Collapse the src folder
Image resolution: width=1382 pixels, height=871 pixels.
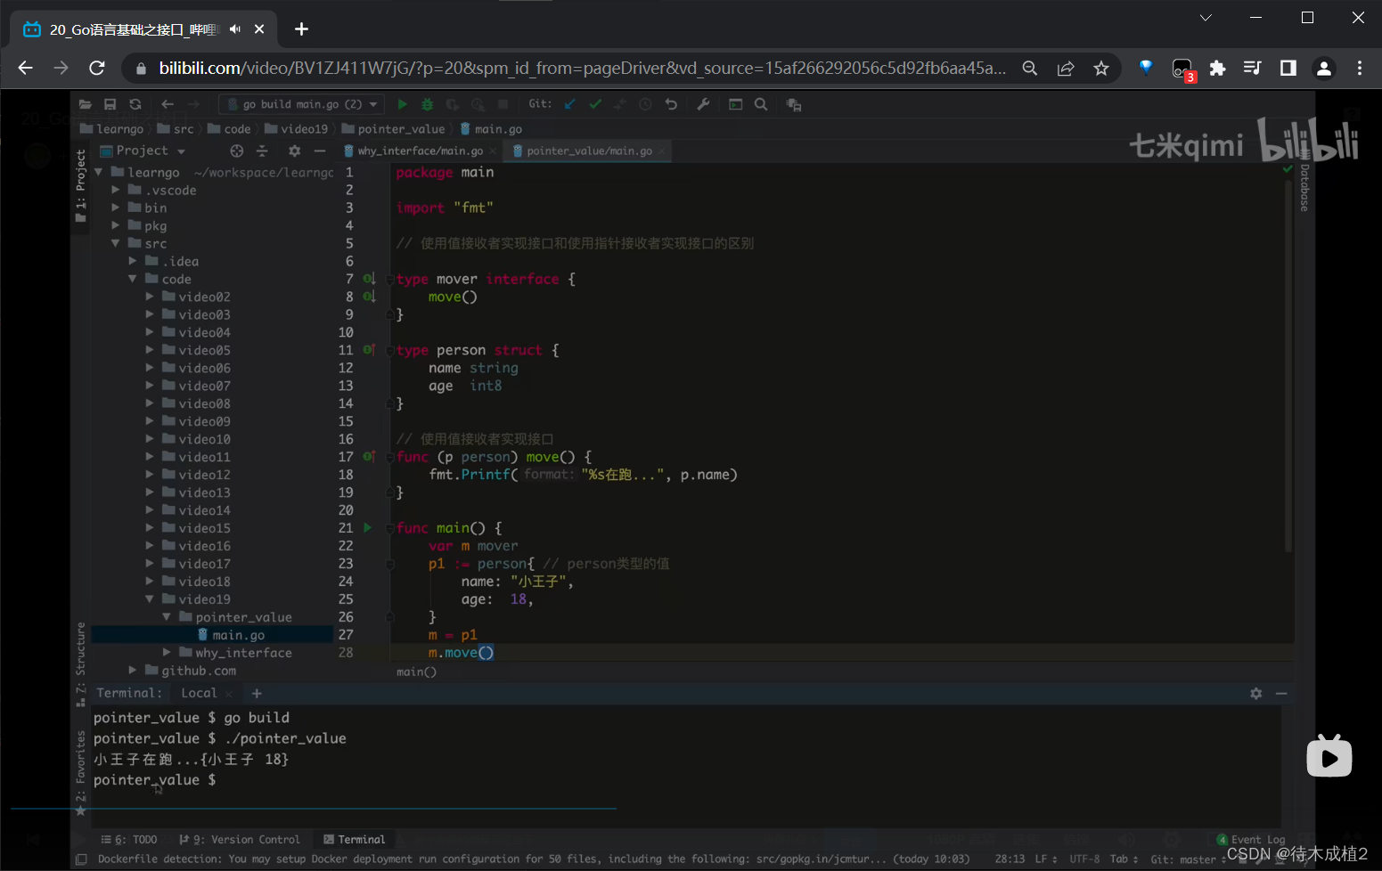point(116,243)
